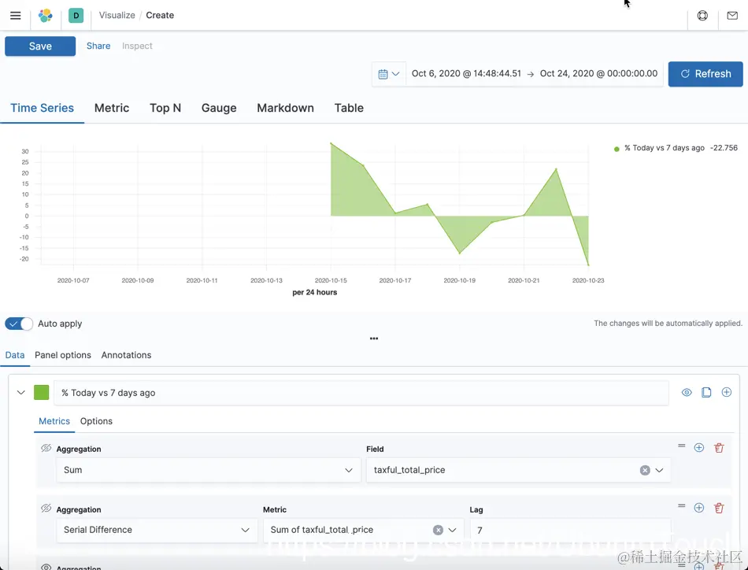Image resolution: width=748 pixels, height=570 pixels.
Task: Save the visualization
Action: click(40, 46)
